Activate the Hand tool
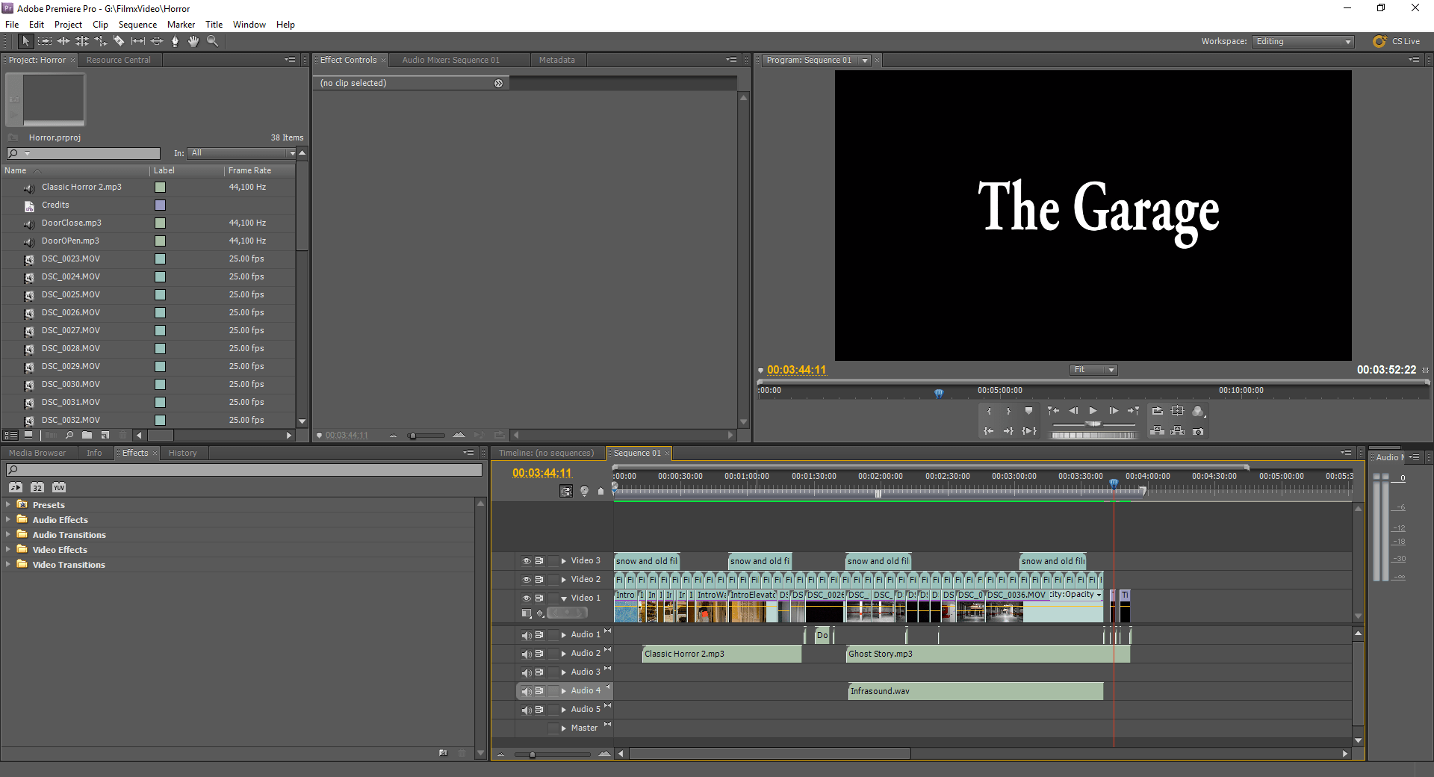The image size is (1434, 777). [193, 42]
